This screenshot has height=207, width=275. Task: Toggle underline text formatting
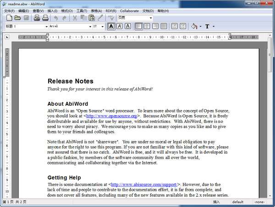click(128, 27)
